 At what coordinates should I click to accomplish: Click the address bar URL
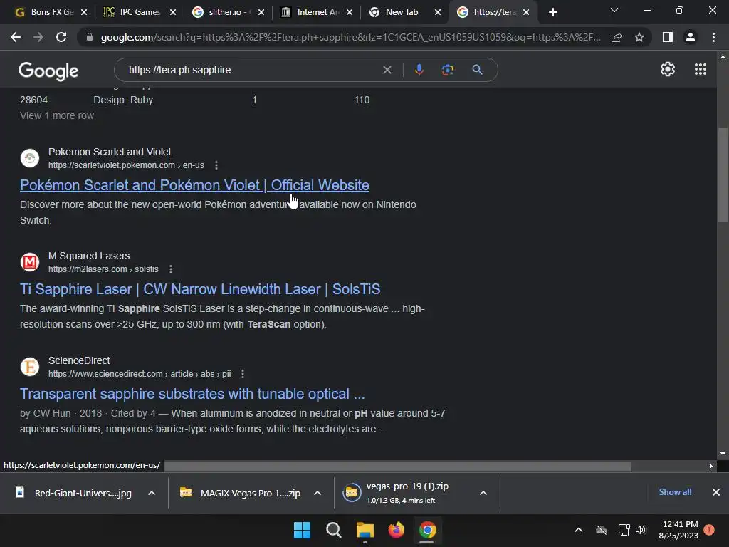click(x=350, y=37)
